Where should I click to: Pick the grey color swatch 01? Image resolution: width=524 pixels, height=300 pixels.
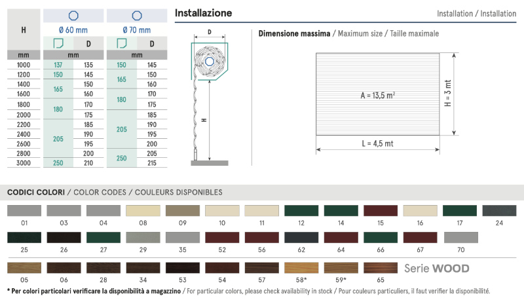[24, 210]
